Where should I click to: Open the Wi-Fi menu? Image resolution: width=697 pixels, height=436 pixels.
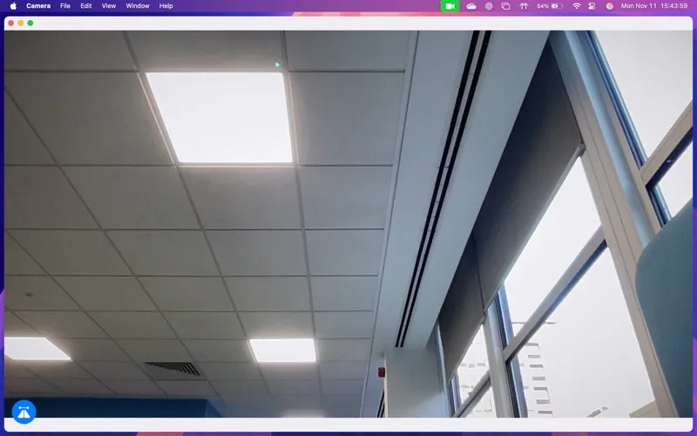coord(577,6)
